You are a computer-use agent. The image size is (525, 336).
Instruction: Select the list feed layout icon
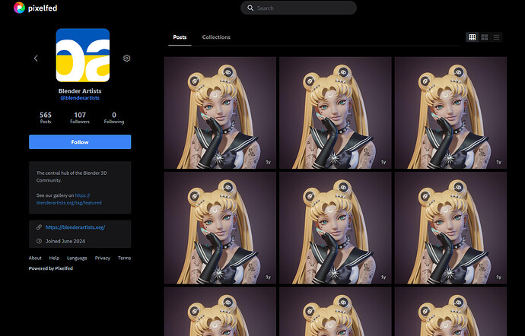[496, 37]
